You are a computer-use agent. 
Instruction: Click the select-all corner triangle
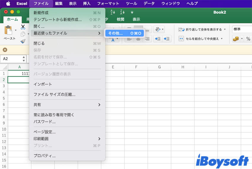[4, 67]
